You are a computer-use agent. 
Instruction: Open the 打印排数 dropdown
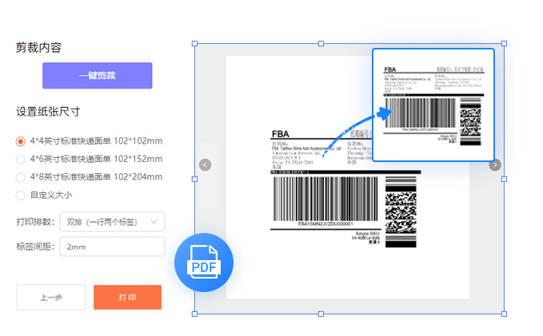112,222
